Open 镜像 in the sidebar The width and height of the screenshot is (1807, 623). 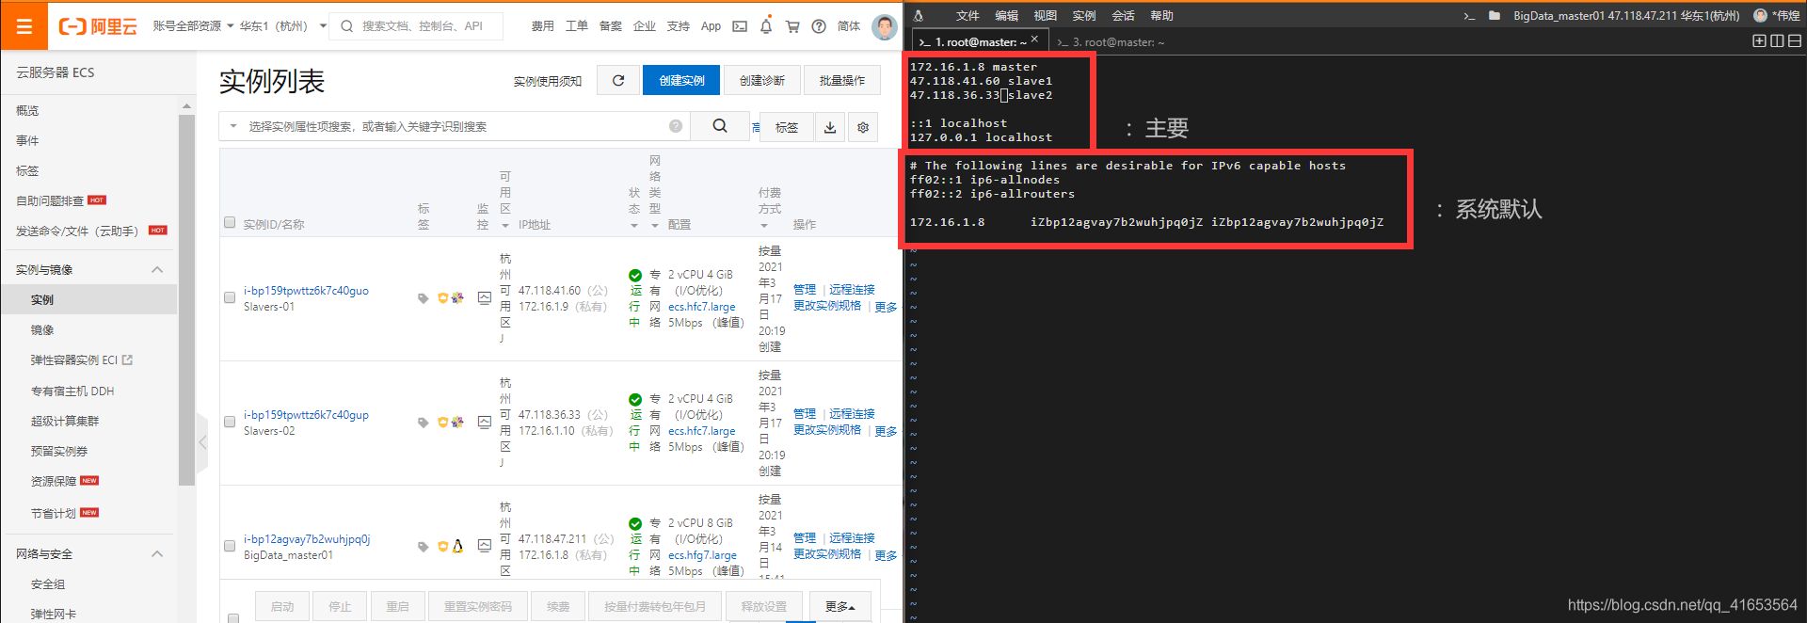point(42,330)
